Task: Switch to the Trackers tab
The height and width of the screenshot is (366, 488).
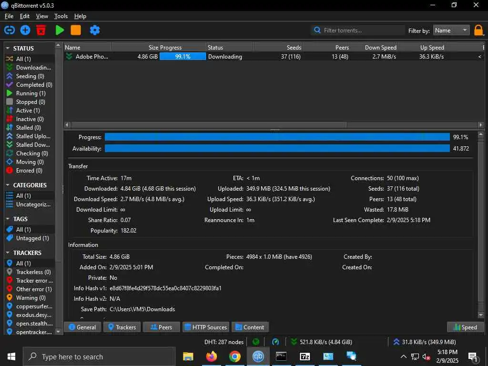Action: 122,327
